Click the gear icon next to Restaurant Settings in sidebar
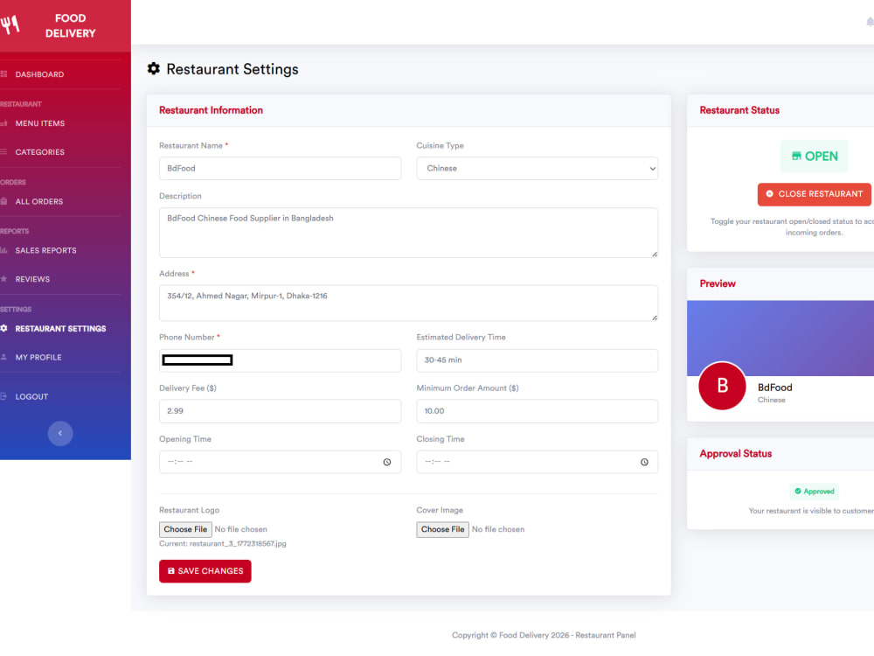874x656 pixels. coord(3,329)
